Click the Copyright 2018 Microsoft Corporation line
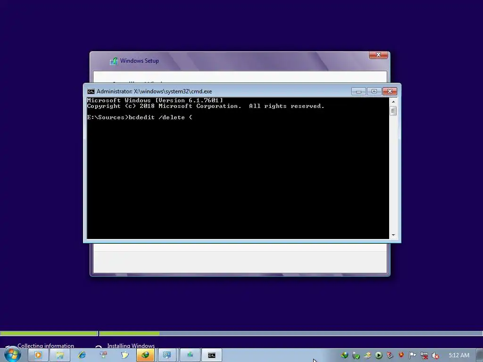 tap(206, 106)
